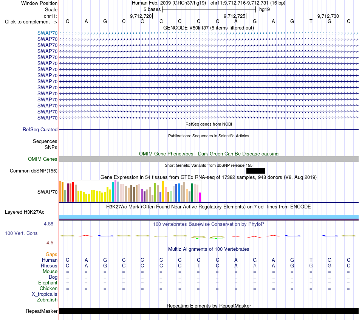Select the Sequences track label
Screen dimensions: 359x320
tap(45, 141)
